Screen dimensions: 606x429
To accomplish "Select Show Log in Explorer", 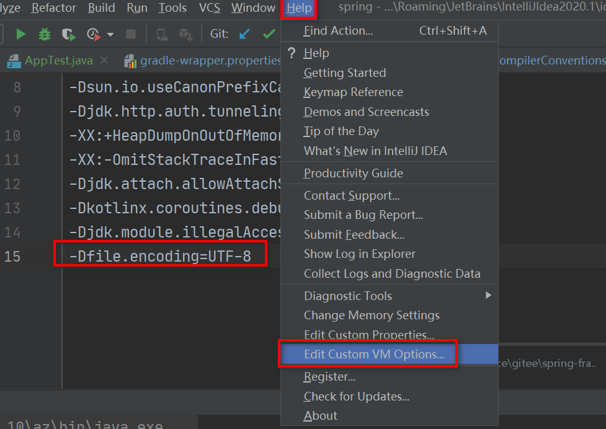I will click(390, 254).
